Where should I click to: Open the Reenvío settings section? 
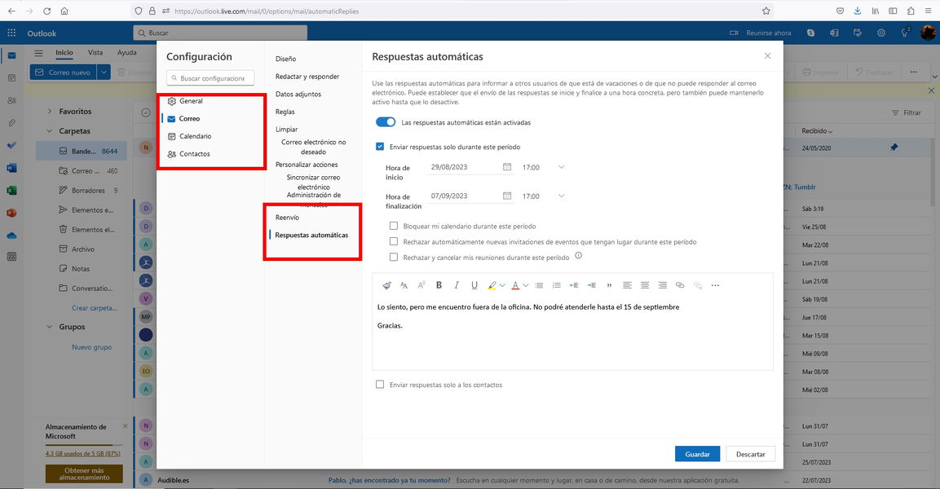(287, 218)
